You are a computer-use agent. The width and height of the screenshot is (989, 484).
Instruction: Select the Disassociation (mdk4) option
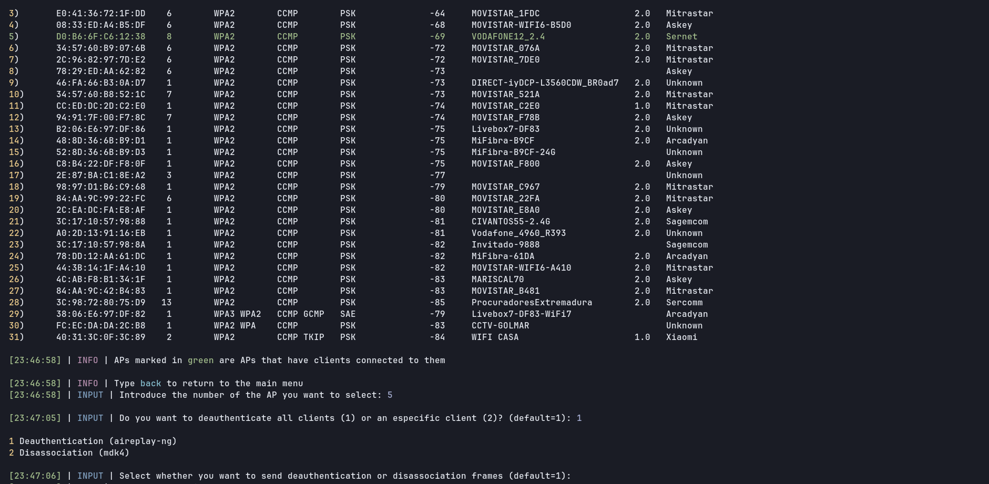(x=74, y=453)
